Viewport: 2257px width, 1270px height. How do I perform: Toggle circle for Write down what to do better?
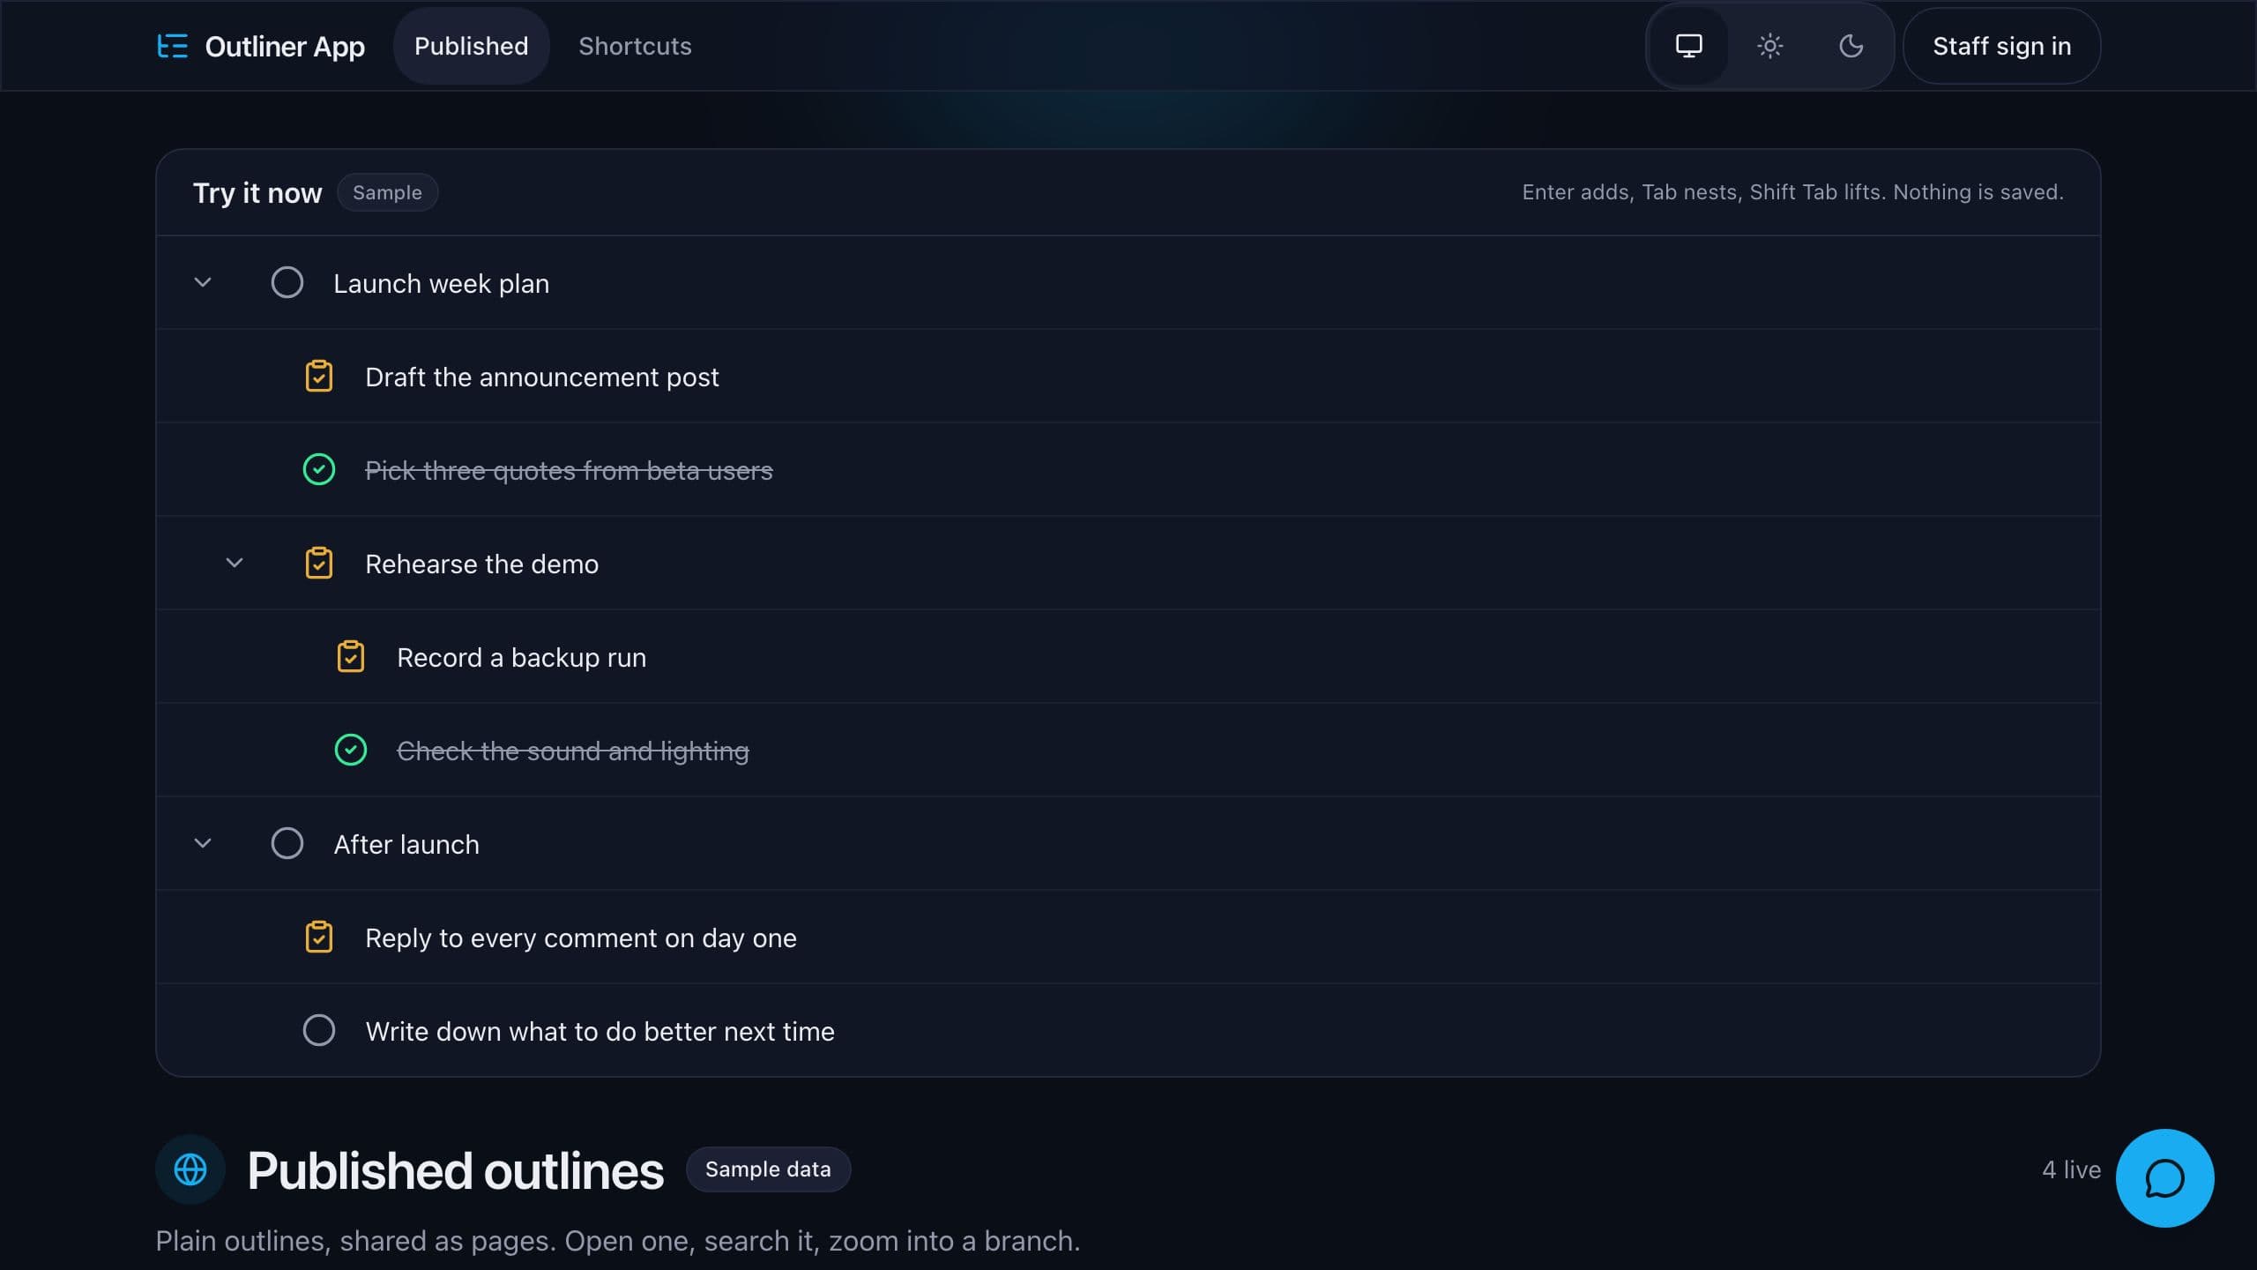coord(319,1031)
